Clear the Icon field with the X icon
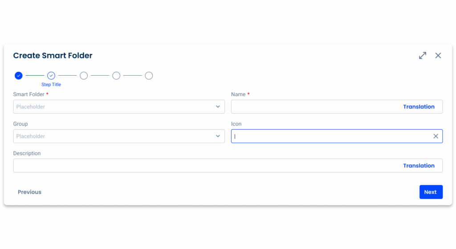Screen dimensions: 456x249 (x=436, y=136)
